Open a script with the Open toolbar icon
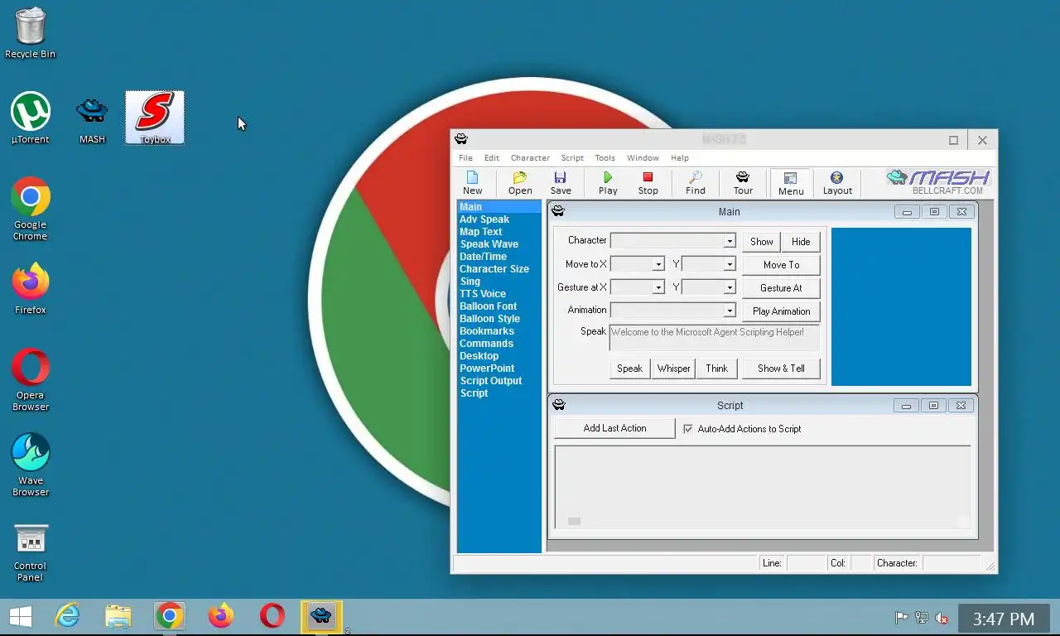The image size is (1060, 636). pos(520,183)
